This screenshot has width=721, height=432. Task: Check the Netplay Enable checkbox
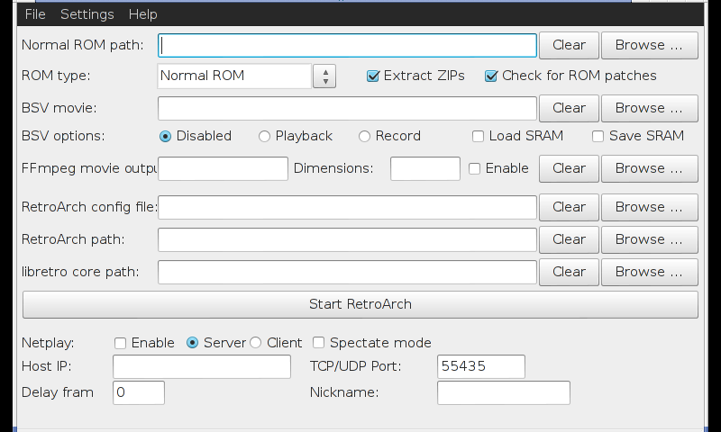point(120,343)
